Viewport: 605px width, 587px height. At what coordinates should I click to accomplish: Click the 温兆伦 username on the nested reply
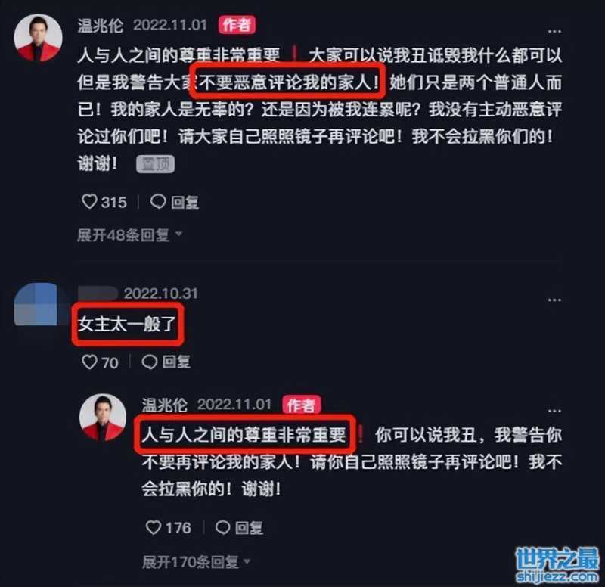click(x=164, y=405)
